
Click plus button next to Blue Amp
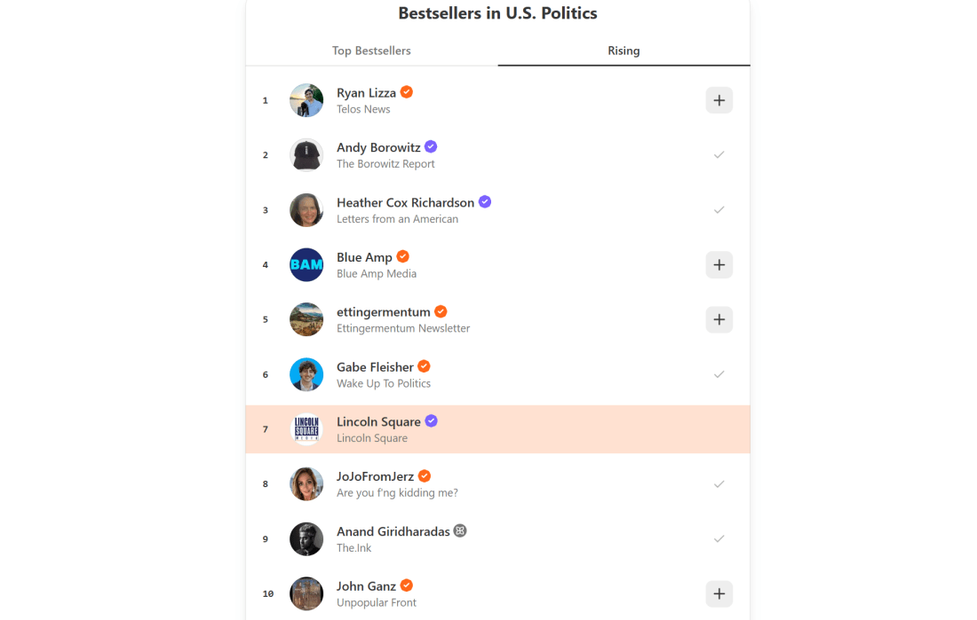pos(719,264)
